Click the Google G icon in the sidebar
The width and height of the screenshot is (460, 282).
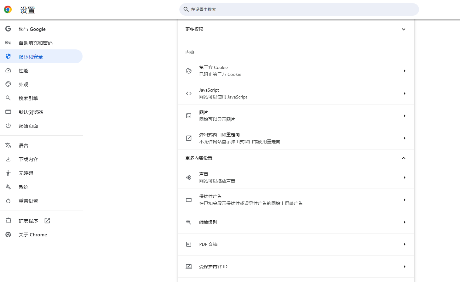[x=8, y=29]
